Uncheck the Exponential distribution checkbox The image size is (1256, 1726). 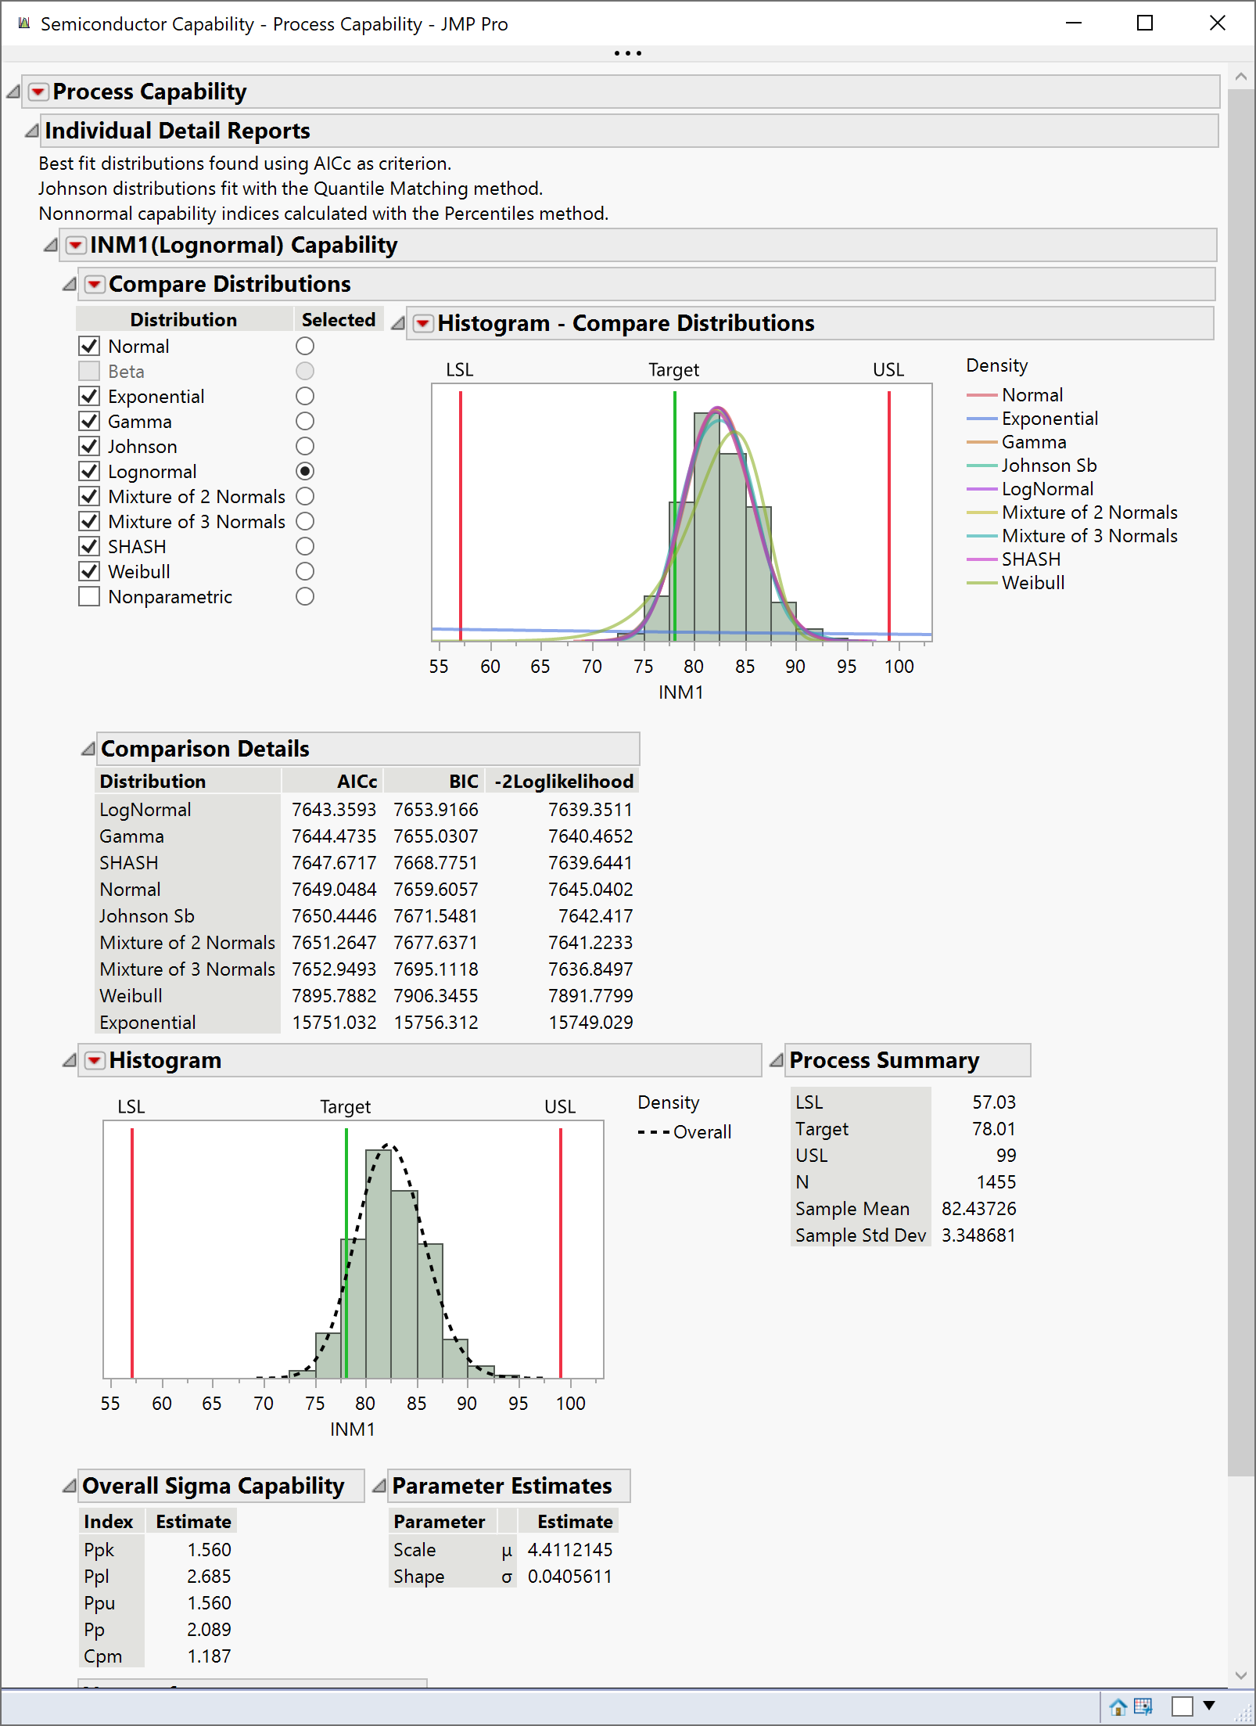(88, 396)
